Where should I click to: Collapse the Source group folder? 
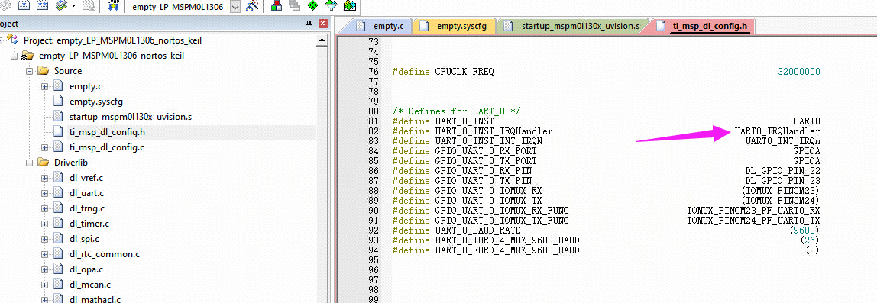tap(29, 71)
